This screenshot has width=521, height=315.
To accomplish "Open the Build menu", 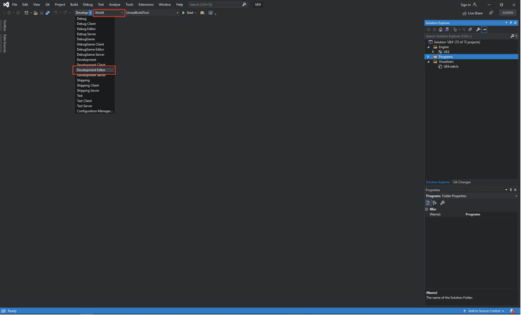I will 74,5.
